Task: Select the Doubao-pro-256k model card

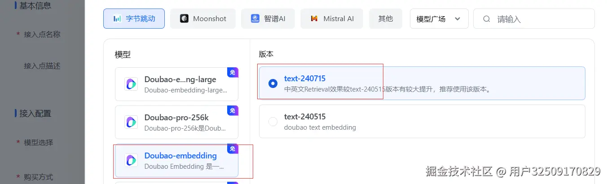Action: pos(176,122)
